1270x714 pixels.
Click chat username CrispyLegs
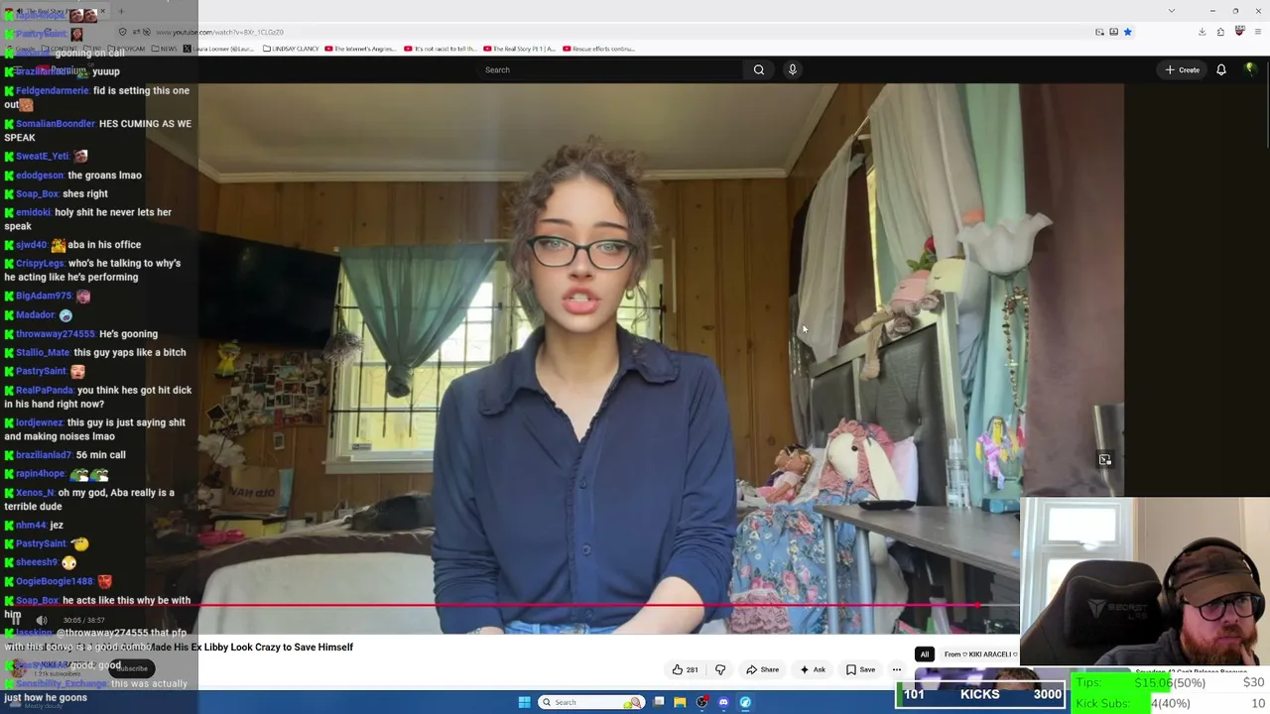point(40,264)
